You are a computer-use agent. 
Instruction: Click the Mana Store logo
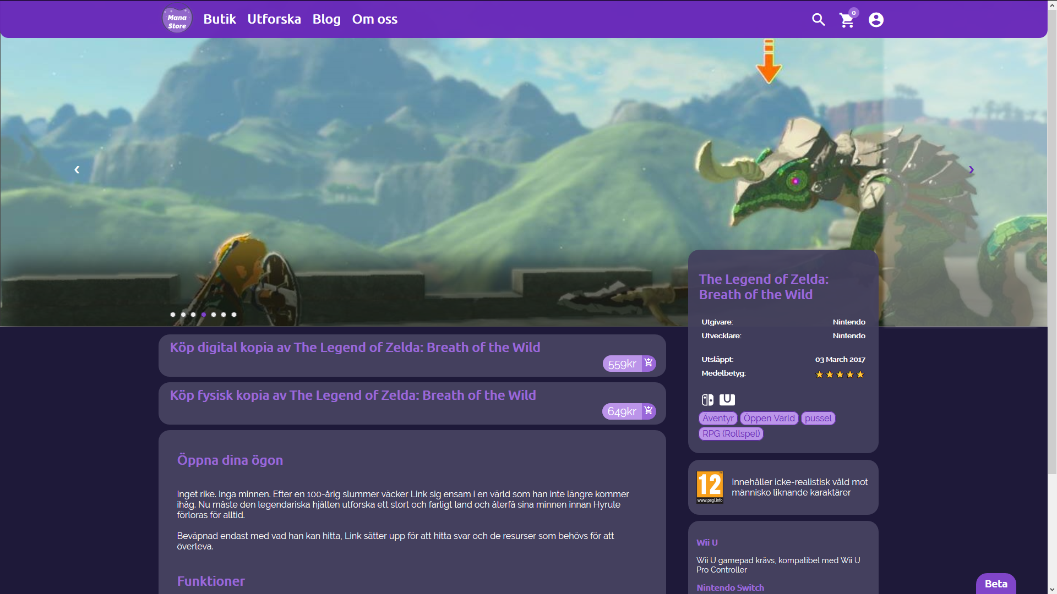(177, 20)
